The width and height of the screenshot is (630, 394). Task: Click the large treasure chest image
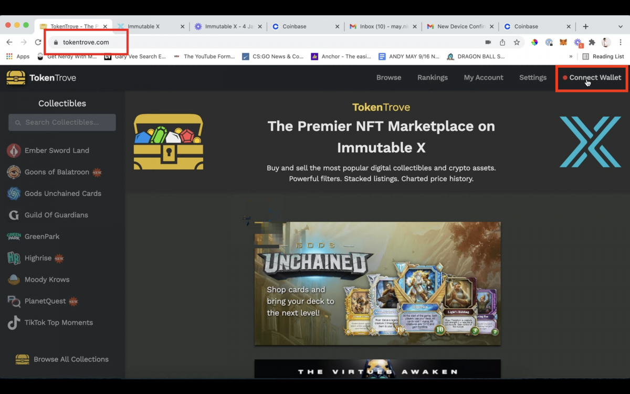point(169,142)
